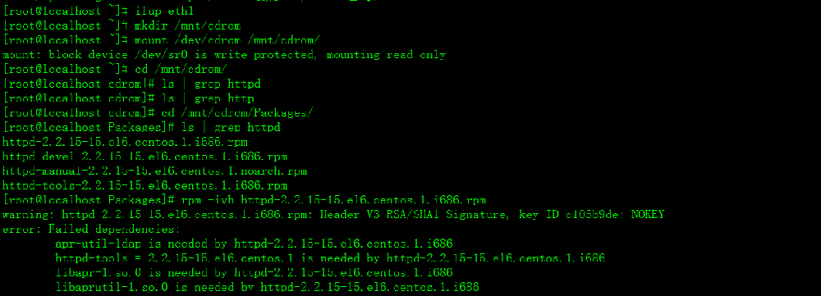Click the libapr-1.so.0 dependency line
Image resolution: width=821 pixels, height=296 pixels.
[254, 272]
